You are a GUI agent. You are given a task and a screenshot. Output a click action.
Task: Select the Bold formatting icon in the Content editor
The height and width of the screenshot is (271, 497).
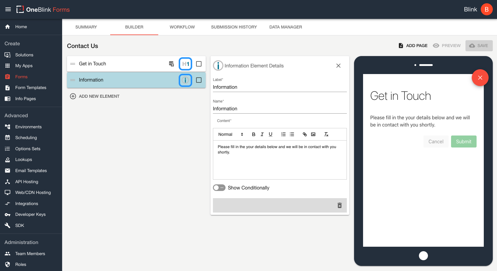(254, 134)
